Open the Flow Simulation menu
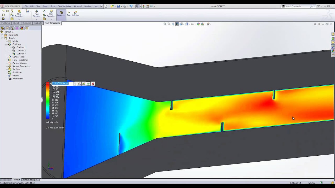The width and height of the screenshot is (335, 188). coord(64,6)
